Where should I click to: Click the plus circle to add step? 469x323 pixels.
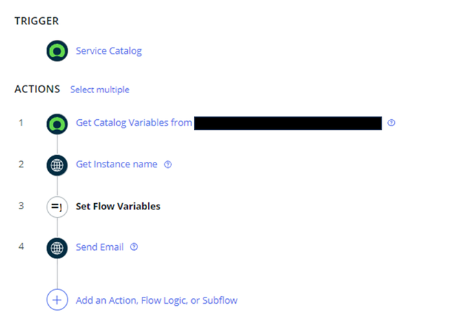[x=57, y=300]
